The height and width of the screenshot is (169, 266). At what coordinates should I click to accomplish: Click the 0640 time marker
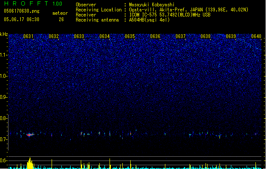[x=256, y=36]
